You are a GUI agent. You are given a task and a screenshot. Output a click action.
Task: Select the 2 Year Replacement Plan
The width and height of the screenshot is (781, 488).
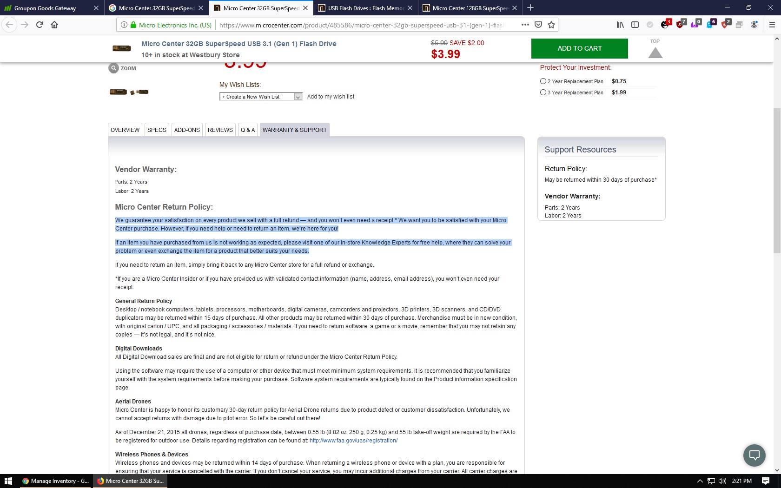[x=543, y=81]
